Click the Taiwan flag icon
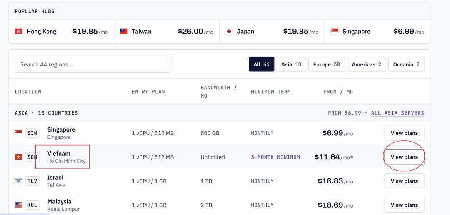The width and height of the screenshot is (450, 215). [x=124, y=32]
